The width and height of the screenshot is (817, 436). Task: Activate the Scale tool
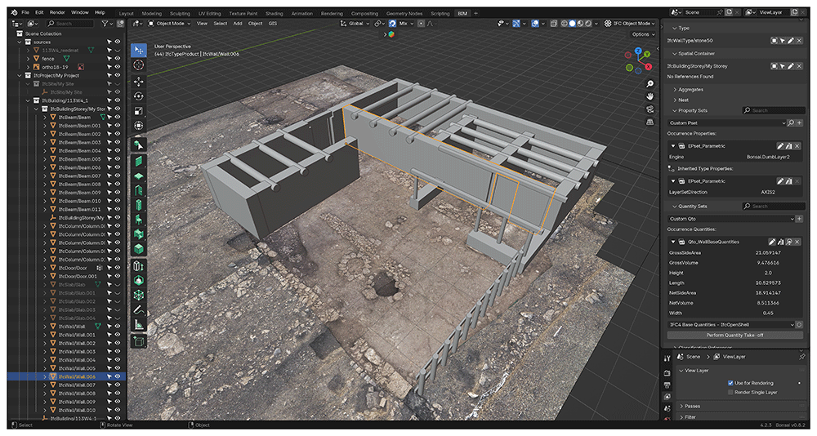139,111
